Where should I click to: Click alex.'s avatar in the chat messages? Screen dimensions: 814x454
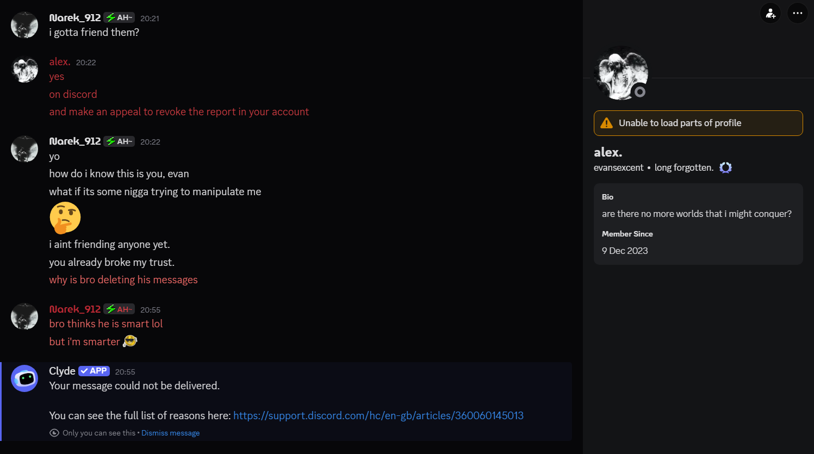24,70
